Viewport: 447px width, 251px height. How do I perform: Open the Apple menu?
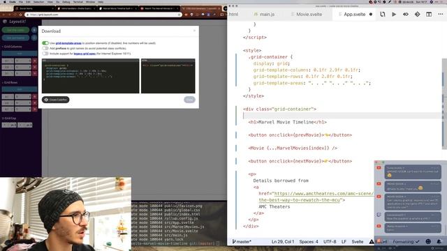click(x=4, y=2)
